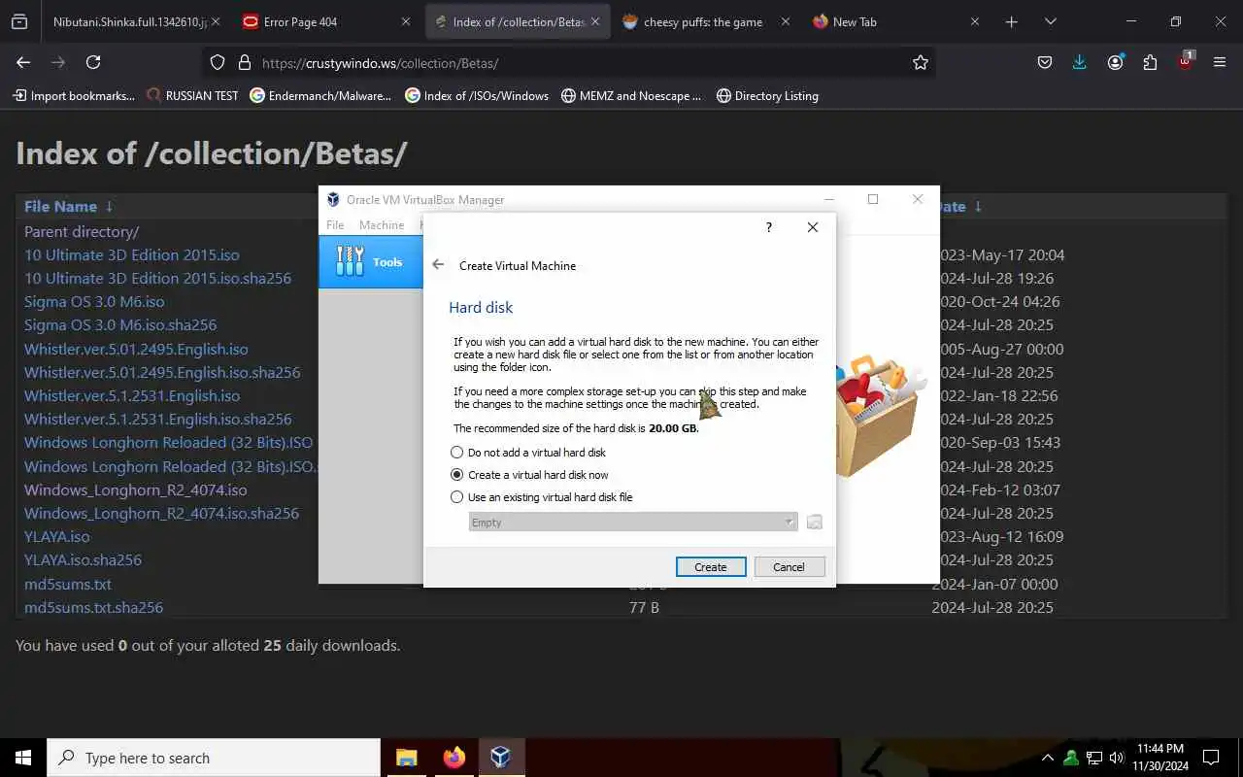1243x777 pixels.
Task: Open the md5sums.txt.sha256 link
Action: click(93, 607)
